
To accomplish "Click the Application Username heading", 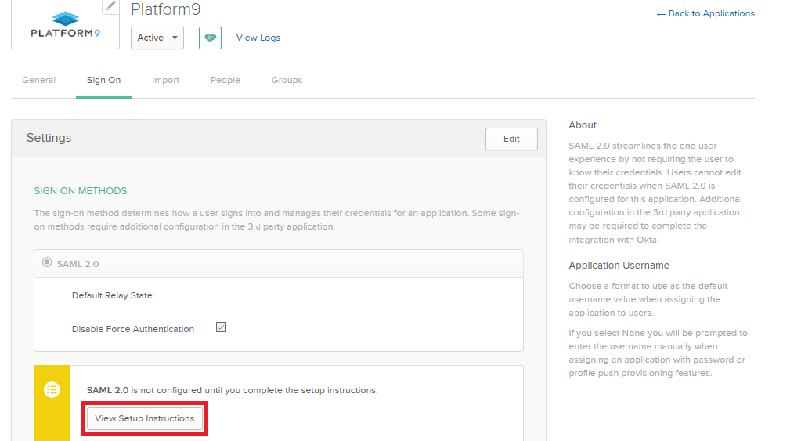I will pyautogui.click(x=619, y=266).
